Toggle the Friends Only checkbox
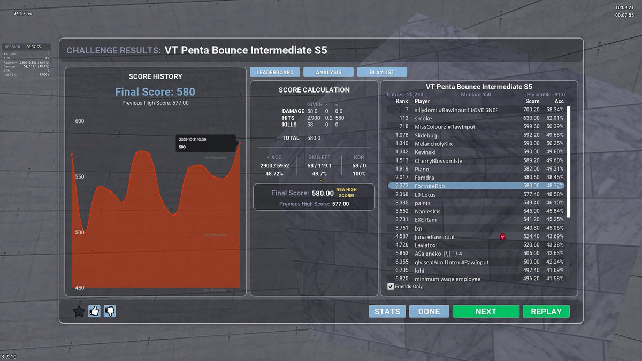The height and width of the screenshot is (361, 642). click(x=391, y=287)
